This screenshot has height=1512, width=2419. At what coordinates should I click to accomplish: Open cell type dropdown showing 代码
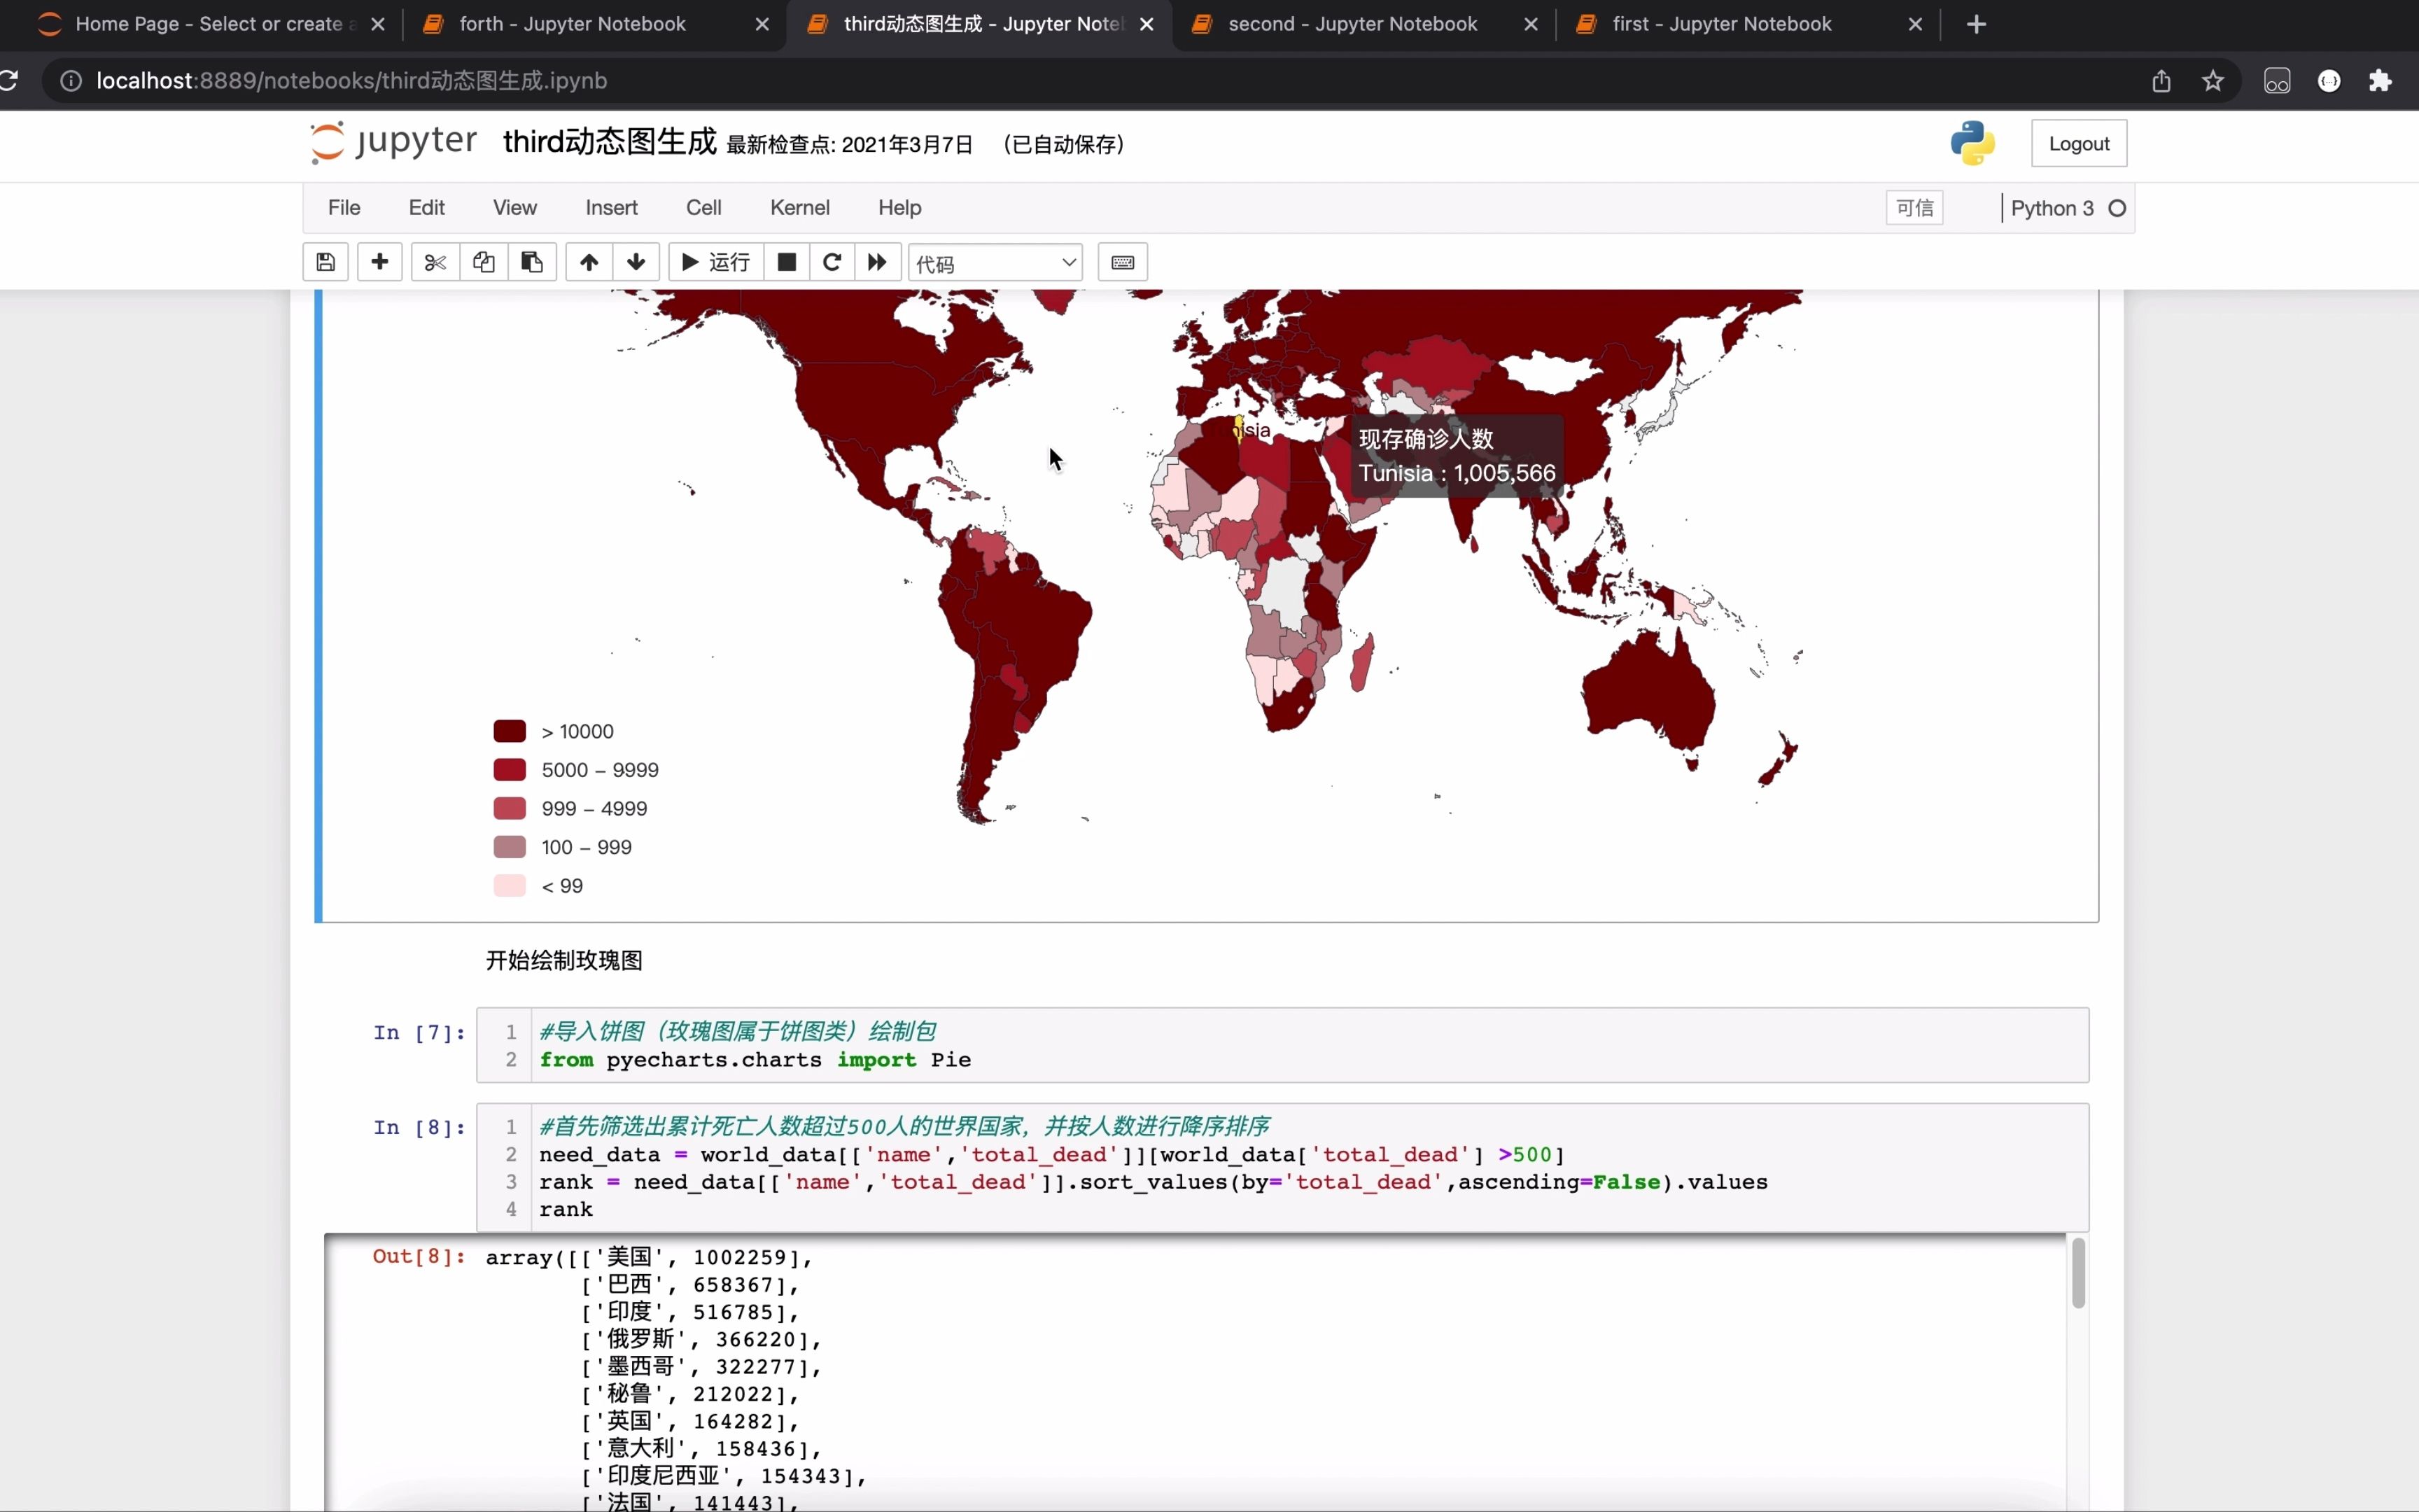995,263
